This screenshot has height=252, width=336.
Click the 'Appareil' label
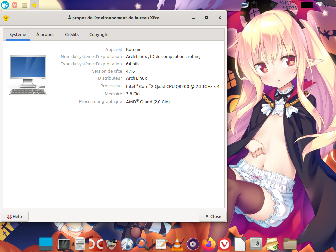point(114,49)
